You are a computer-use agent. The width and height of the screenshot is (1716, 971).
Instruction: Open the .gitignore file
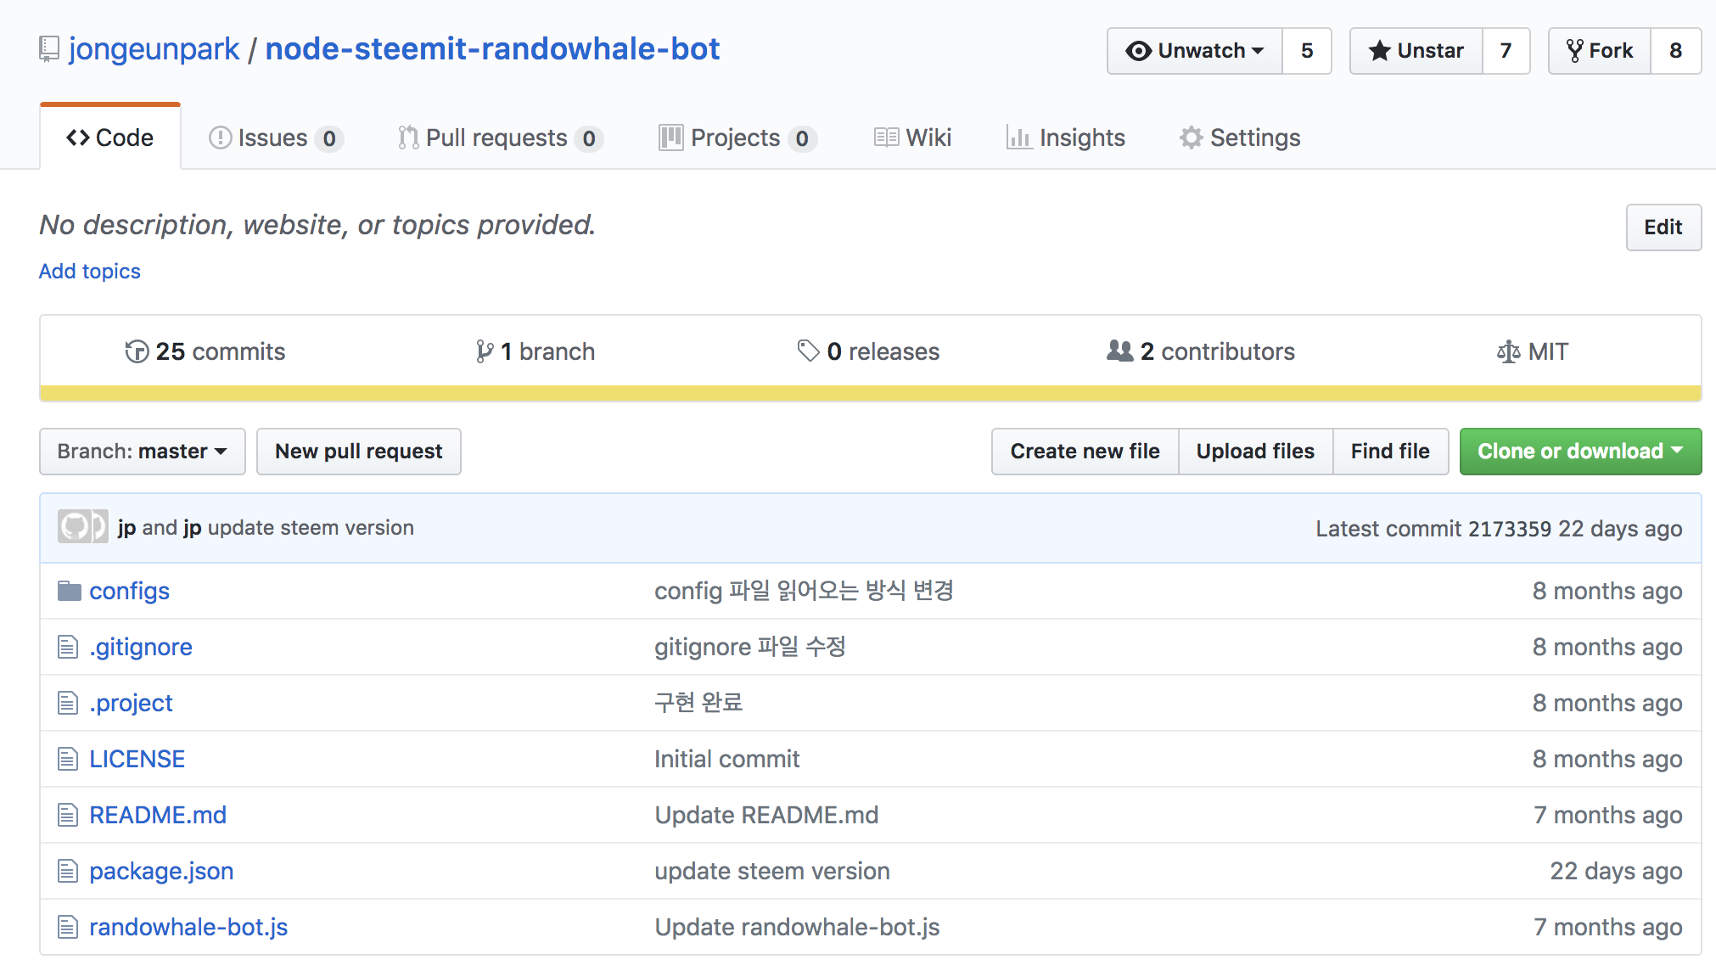(x=141, y=647)
